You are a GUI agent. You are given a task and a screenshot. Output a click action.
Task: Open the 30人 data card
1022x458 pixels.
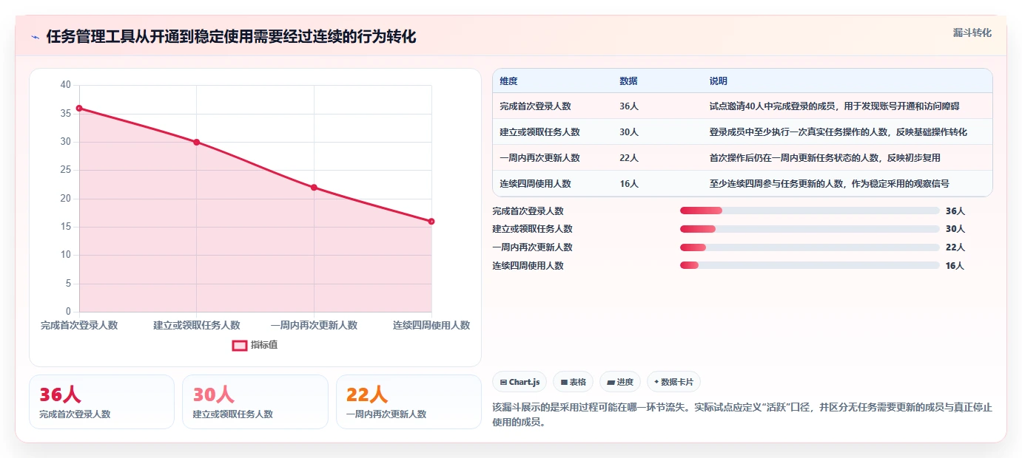pos(255,402)
